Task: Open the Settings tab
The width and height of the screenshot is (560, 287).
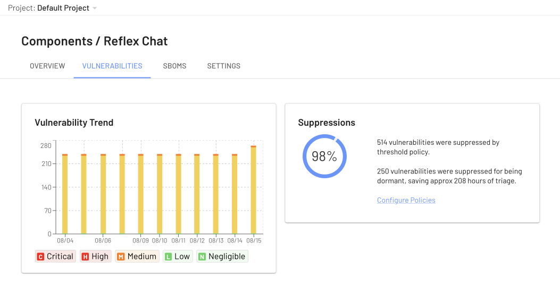Action: 223,66
